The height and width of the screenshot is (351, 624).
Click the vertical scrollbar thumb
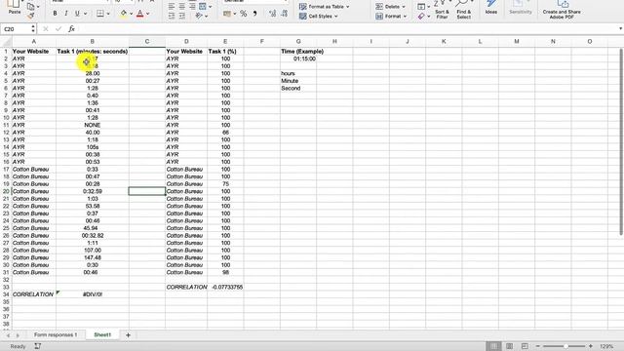click(621, 141)
